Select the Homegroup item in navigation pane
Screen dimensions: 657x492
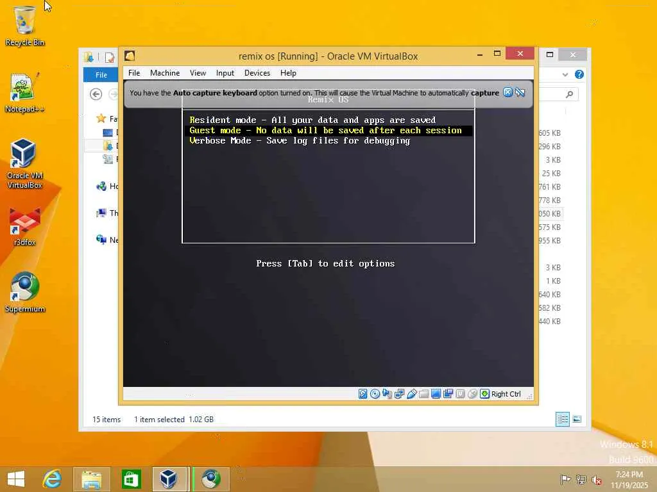pyautogui.click(x=107, y=186)
